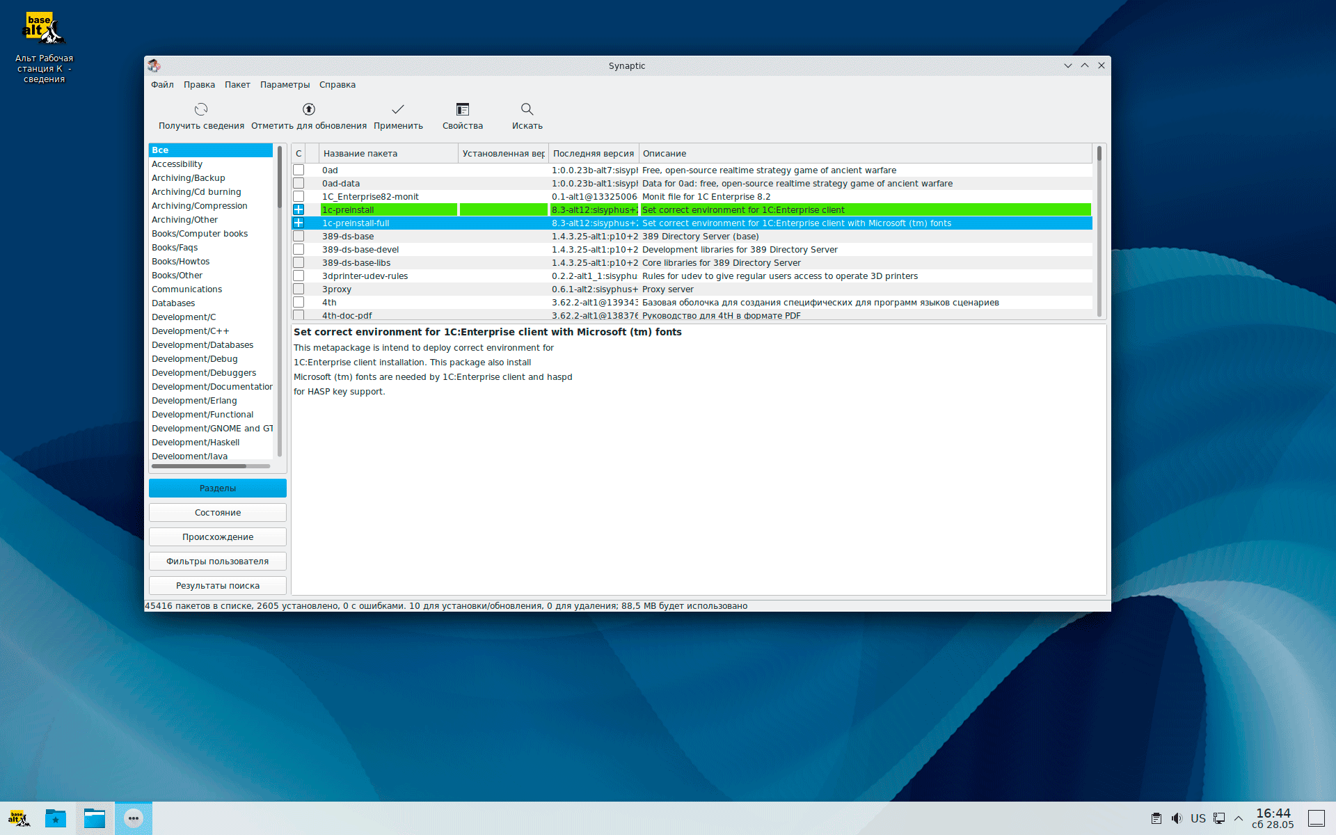Click the Search (Искать) magnifier icon

coord(527,109)
